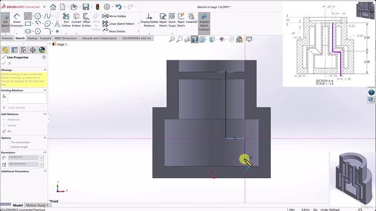Select the Smart Dimension tool
Screen dimensions: 376x211
[16, 20]
